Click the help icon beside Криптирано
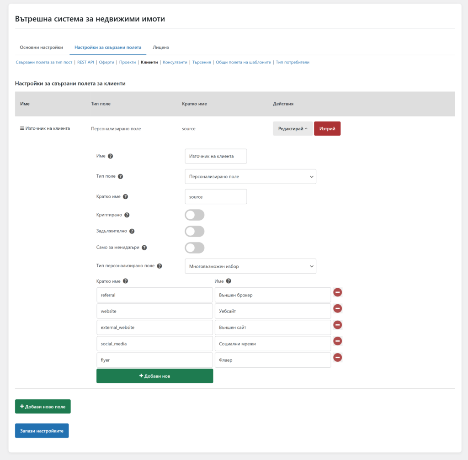Screen dimensions: 468x460 point(127,215)
